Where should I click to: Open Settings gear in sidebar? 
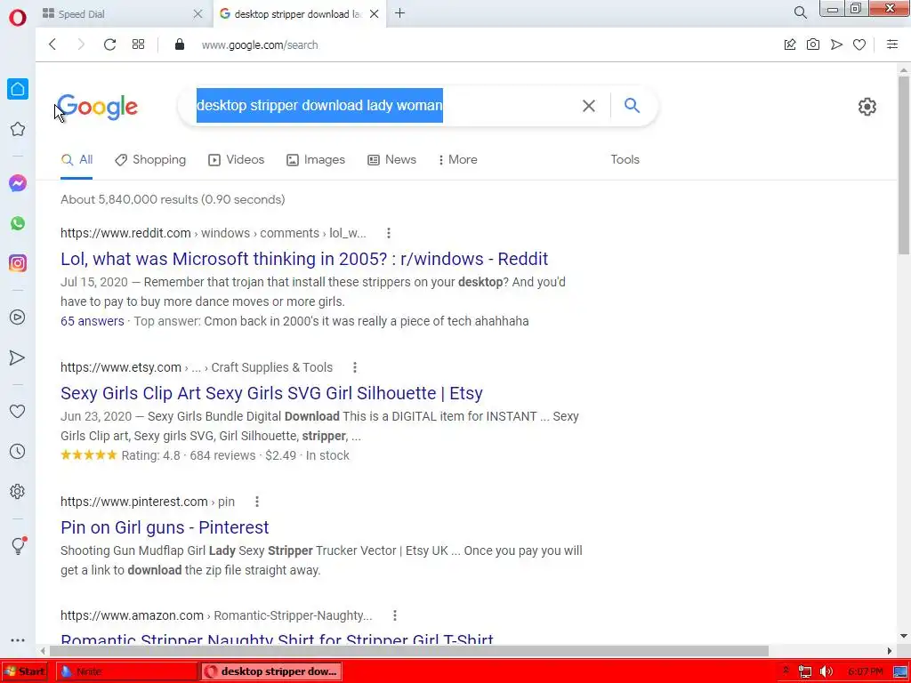(x=18, y=491)
